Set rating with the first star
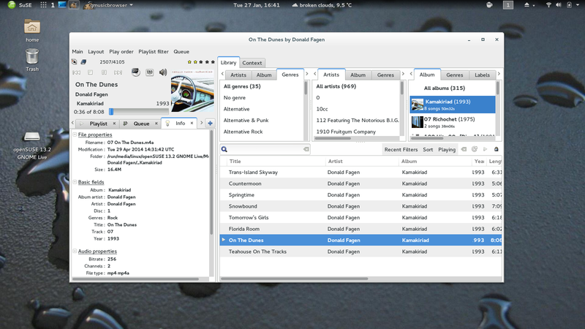 point(189,62)
